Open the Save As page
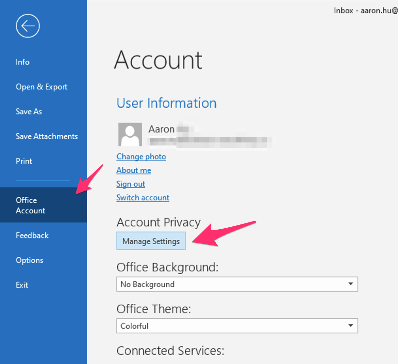The width and height of the screenshot is (398, 364). pos(29,112)
